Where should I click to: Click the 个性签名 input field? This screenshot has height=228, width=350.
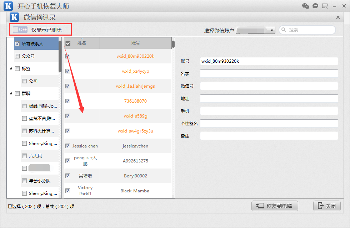269,123
